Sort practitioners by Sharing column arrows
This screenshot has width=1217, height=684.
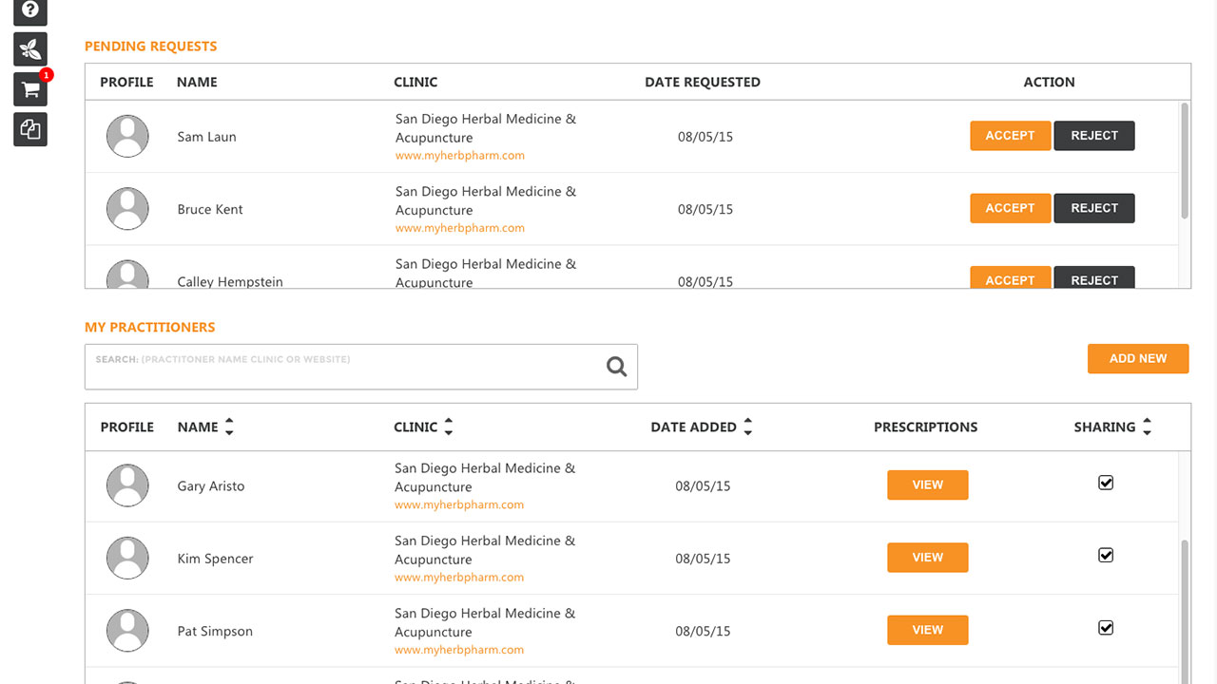point(1147,427)
